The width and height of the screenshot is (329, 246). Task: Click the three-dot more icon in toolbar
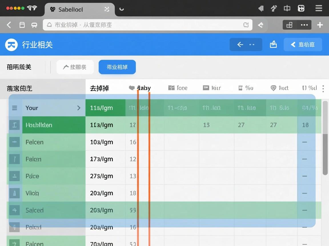pos(304,25)
